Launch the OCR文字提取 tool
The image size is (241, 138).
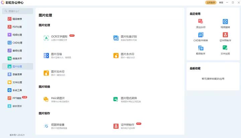(59, 38)
